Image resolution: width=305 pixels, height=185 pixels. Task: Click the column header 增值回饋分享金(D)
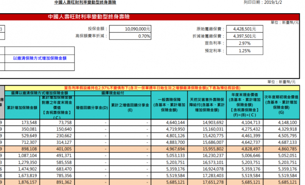coord(92,108)
